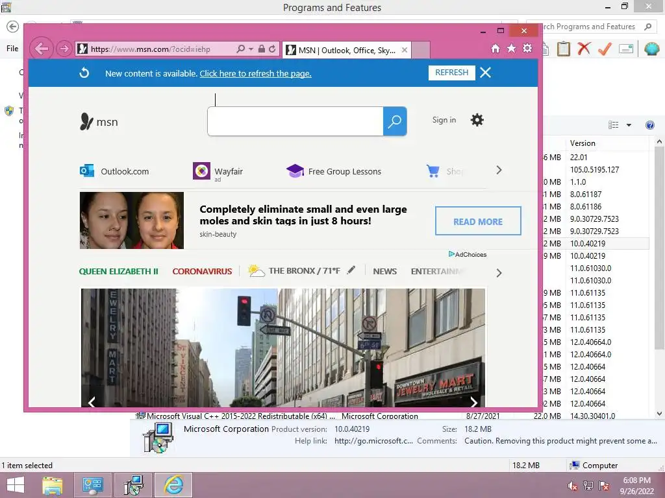Viewport: 665px width, 498px height.
Task: Click the muted volume icon in system tray
Action: pos(573,486)
